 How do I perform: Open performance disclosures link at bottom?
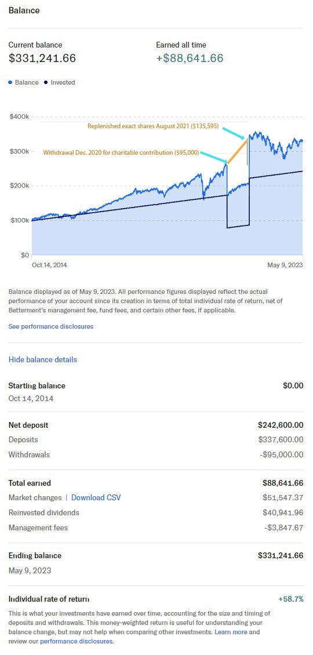(x=77, y=641)
